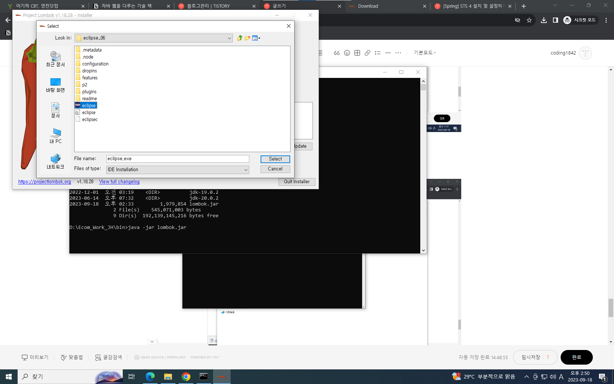The width and height of the screenshot is (614, 384).
Task: Click 완료 complete button
Action: tap(576, 357)
